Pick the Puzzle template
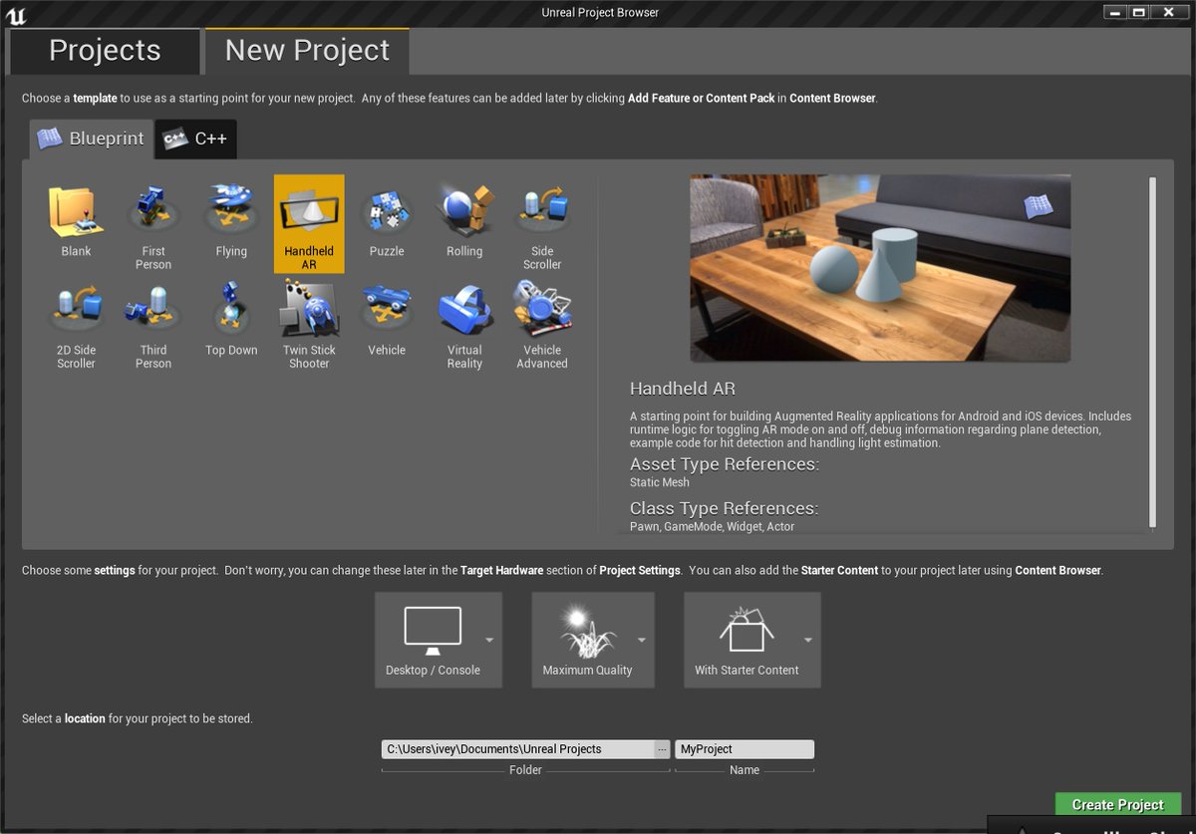The height and width of the screenshot is (834, 1196). tap(387, 223)
